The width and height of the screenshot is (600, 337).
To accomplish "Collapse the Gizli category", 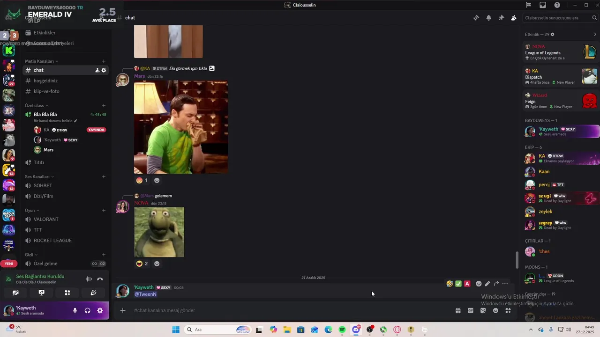I will click(x=31, y=255).
